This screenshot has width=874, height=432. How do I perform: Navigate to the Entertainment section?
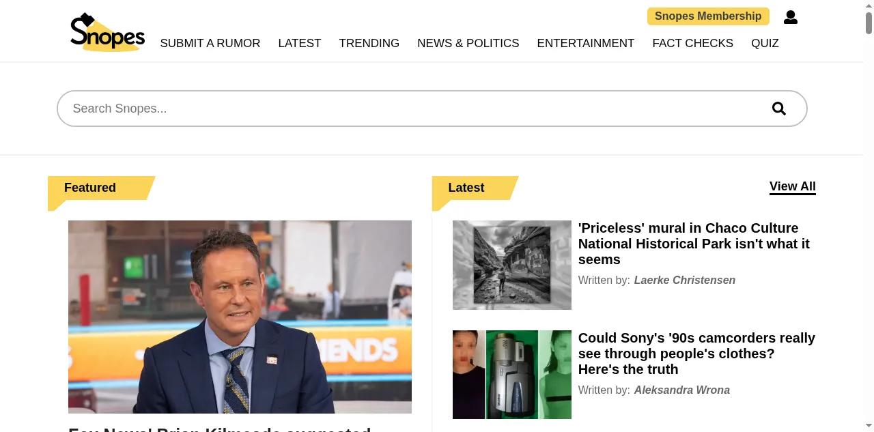[x=586, y=43]
